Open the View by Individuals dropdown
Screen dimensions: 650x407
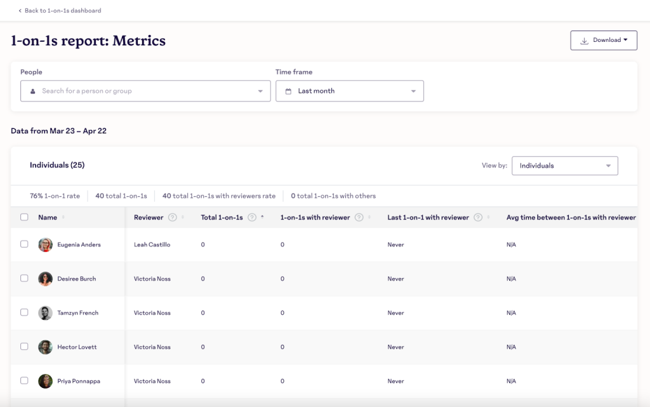click(x=564, y=165)
